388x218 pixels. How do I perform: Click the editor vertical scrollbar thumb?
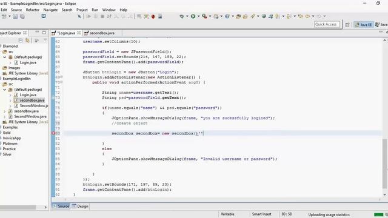(x=384, y=163)
